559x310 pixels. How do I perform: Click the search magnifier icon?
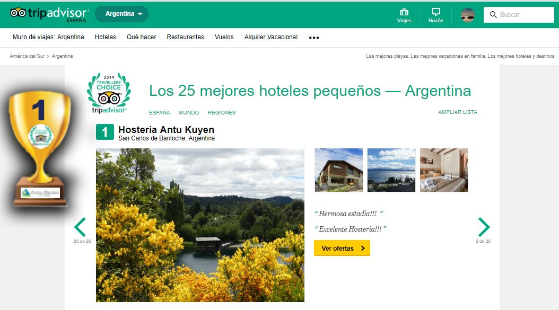pos(493,15)
